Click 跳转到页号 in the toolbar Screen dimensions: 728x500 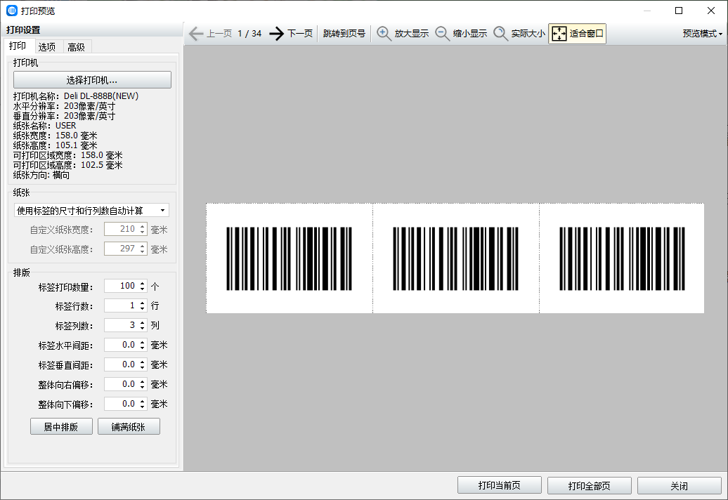pos(344,34)
